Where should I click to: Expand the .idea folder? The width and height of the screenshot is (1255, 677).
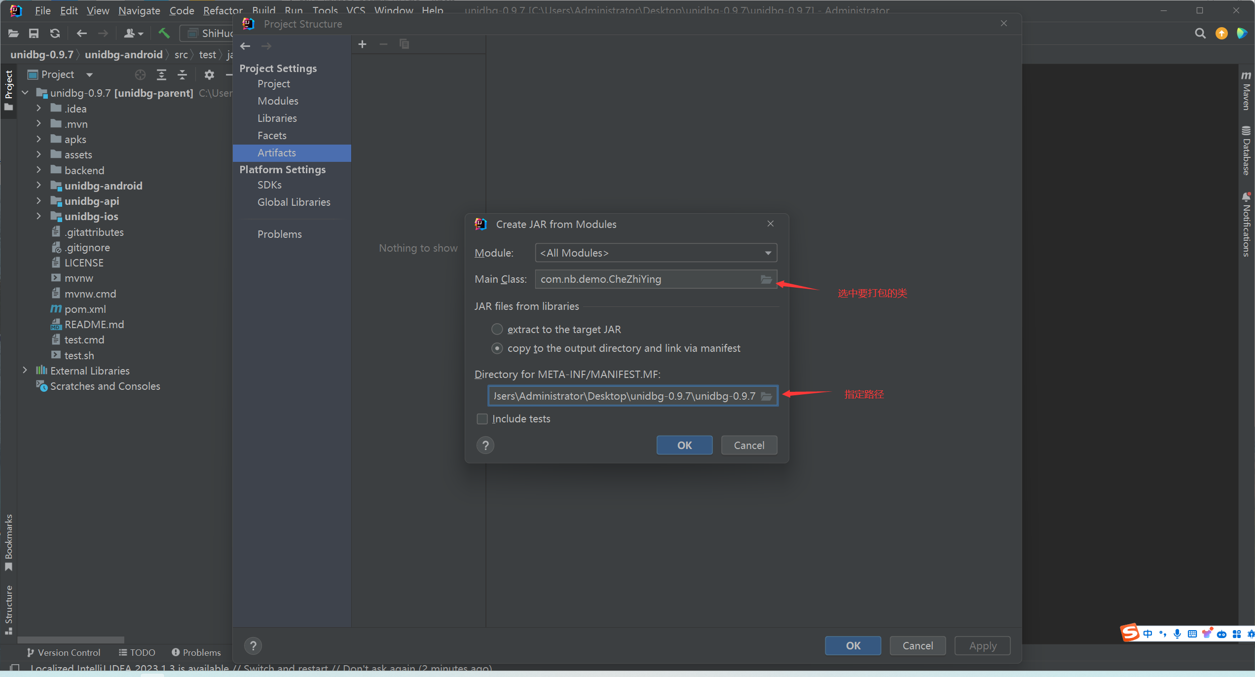38,108
